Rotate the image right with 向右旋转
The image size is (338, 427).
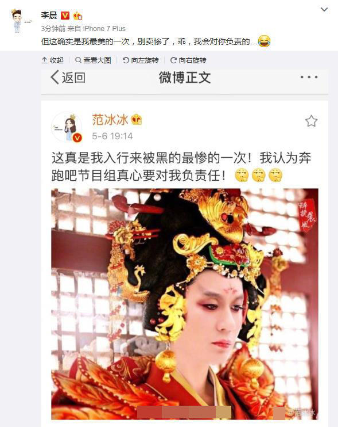point(188,60)
